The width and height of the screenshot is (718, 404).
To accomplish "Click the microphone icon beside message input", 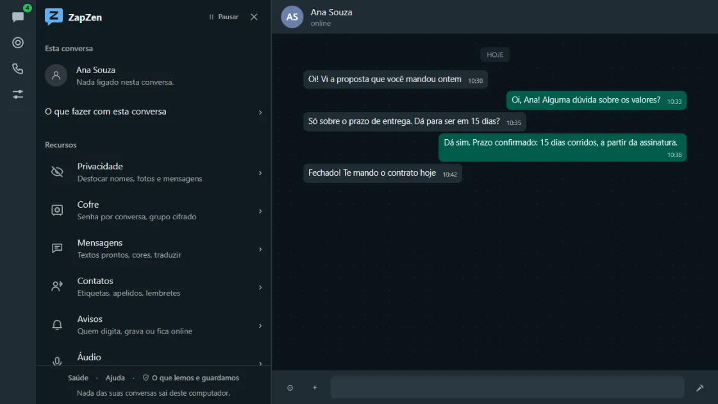I will pos(699,388).
